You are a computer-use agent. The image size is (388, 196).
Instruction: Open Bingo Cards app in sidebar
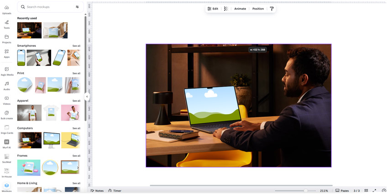[x=7, y=129]
